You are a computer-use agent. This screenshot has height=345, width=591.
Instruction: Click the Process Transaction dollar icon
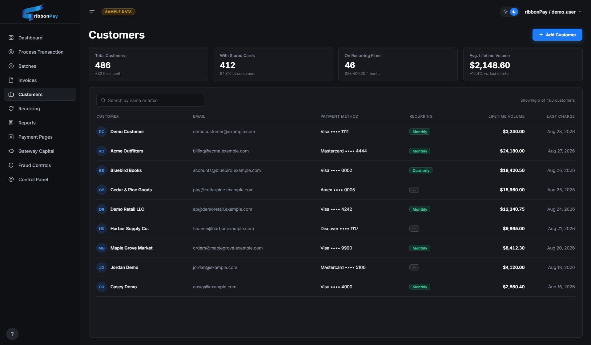click(11, 52)
